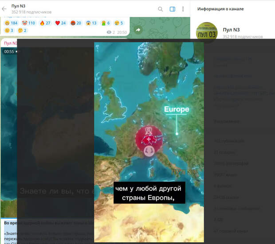Click the angry face reaction with 20
The height and width of the screenshot is (244, 275).
[x=76, y=23]
